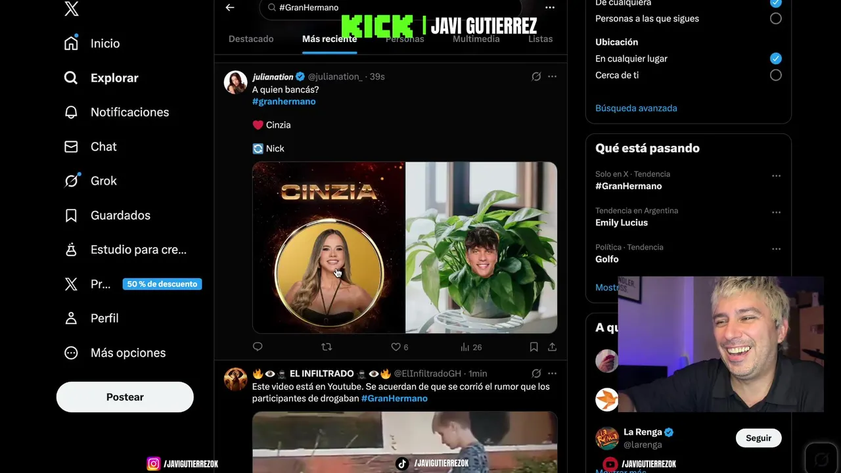
Task: Click the #GranHermano hashtag in EL INFILTRADO's post
Action: (x=394, y=398)
